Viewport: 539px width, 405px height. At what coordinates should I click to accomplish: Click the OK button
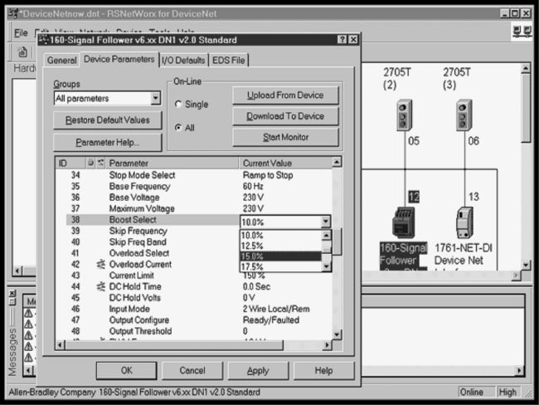click(x=127, y=371)
